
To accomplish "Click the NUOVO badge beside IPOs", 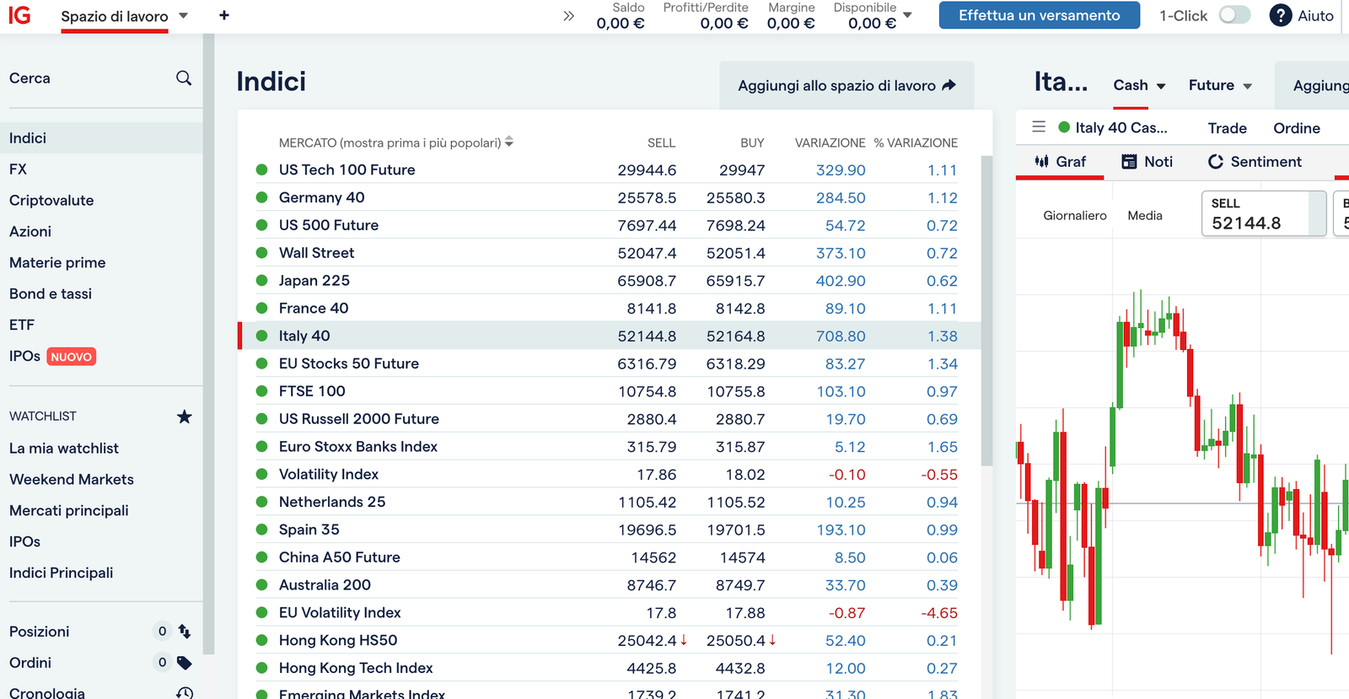I will (71, 357).
